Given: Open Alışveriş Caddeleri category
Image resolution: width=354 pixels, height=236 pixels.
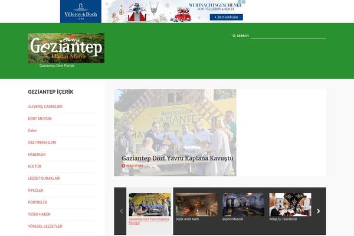Looking at the screenshot, I should tap(45, 107).
